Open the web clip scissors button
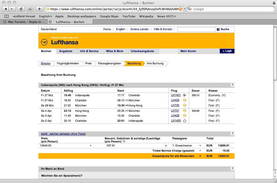 tap(30, 9)
